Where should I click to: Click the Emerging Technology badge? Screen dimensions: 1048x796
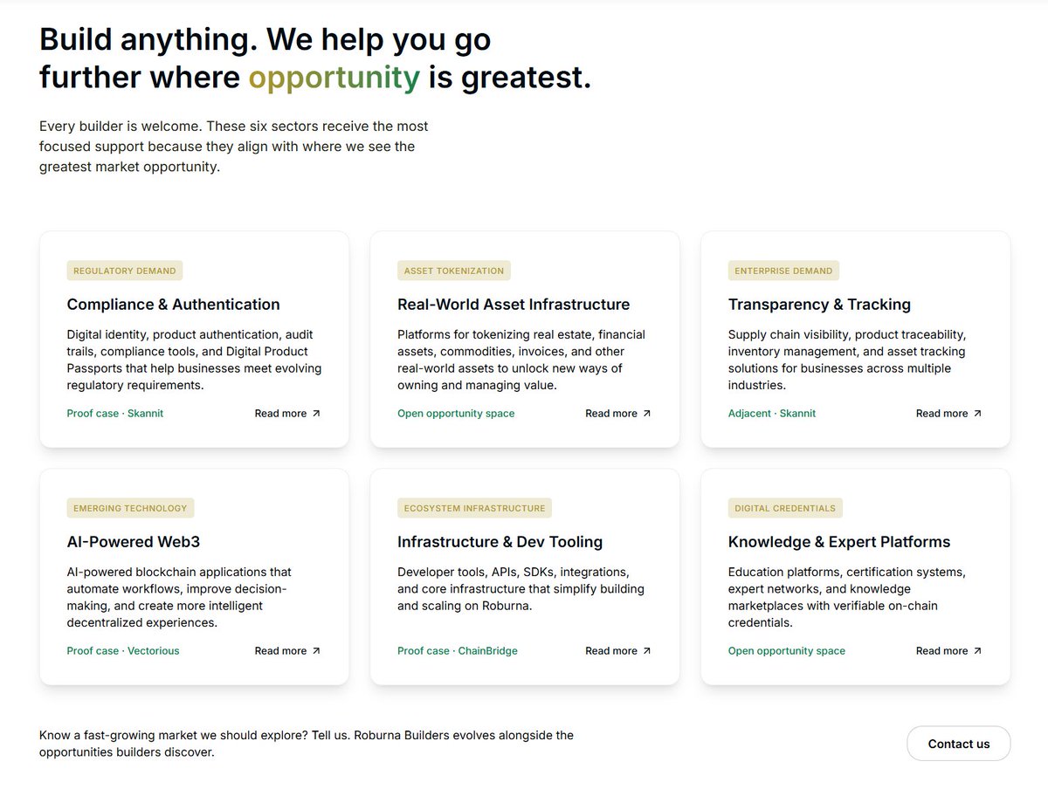(130, 508)
